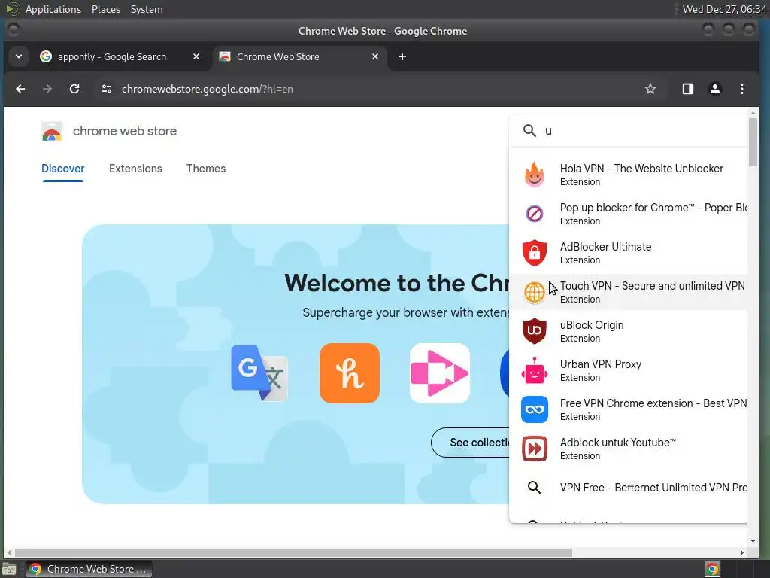Click the show desktop icon in taskbar
This screenshot has height=578, width=770.
[9, 569]
